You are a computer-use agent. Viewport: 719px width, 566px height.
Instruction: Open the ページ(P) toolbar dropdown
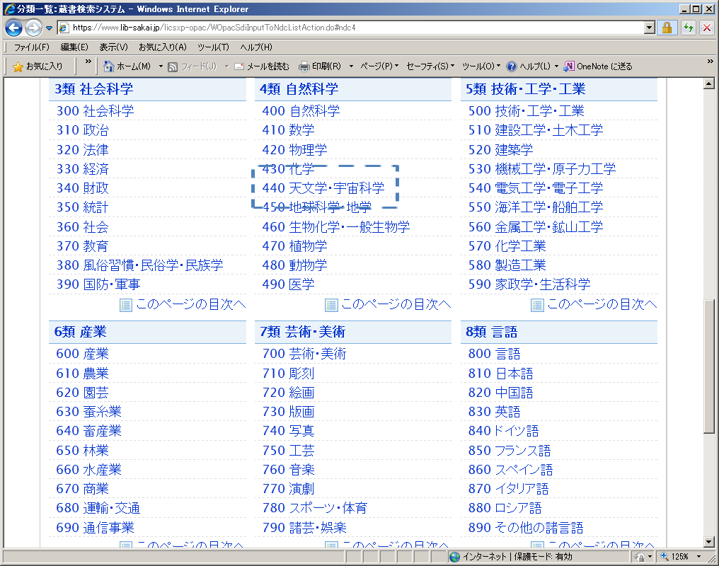pos(379,67)
